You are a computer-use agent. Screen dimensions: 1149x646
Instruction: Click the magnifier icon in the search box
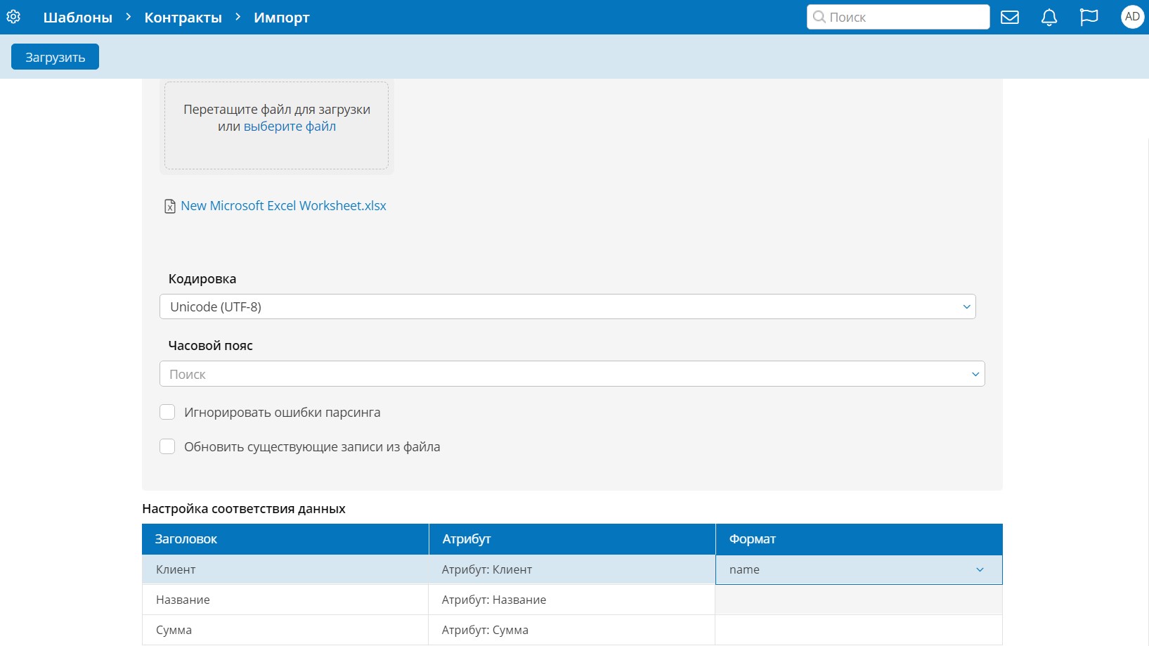coord(819,17)
